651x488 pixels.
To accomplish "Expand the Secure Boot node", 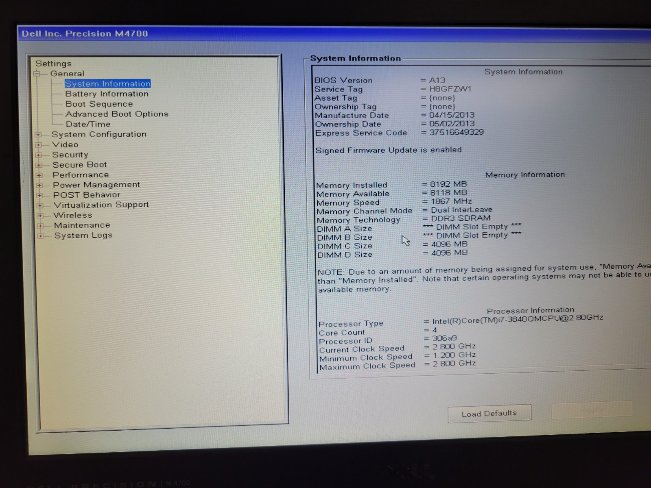I will (x=39, y=165).
